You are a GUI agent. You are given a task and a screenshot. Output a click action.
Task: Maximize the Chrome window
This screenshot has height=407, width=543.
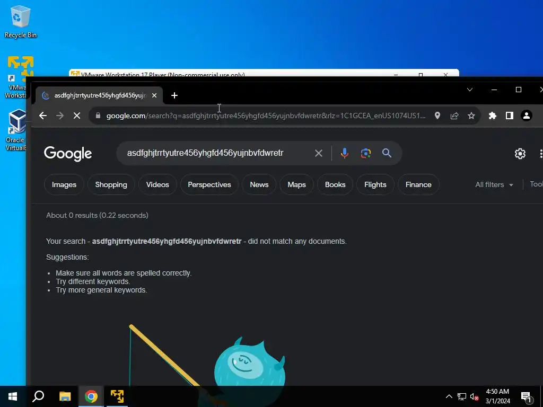[x=519, y=90]
